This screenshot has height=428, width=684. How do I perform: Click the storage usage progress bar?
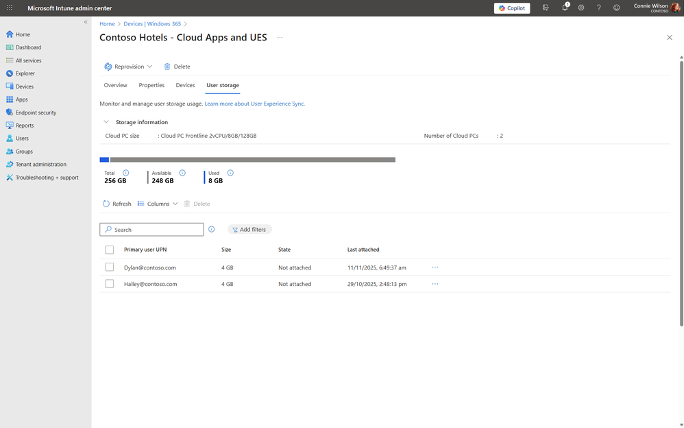(x=247, y=160)
